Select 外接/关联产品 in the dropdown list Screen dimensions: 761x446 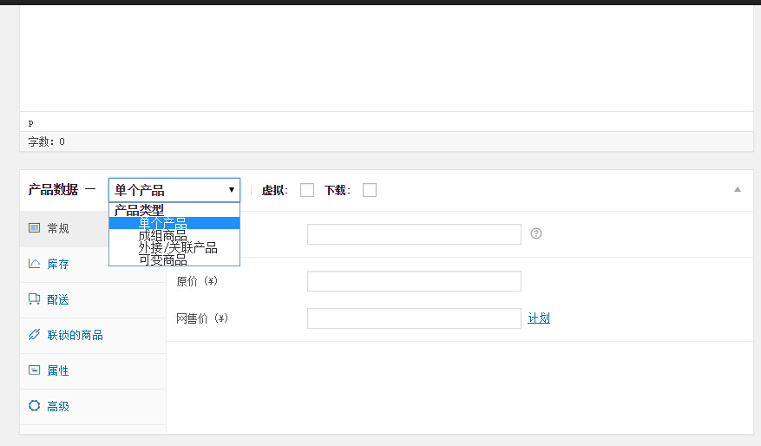click(174, 247)
